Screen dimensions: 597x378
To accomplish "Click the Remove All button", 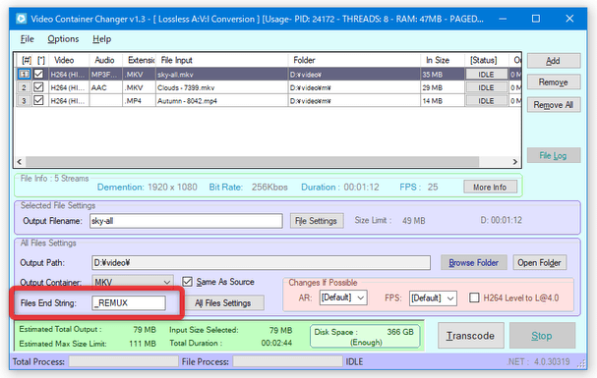I will pyautogui.click(x=554, y=105).
